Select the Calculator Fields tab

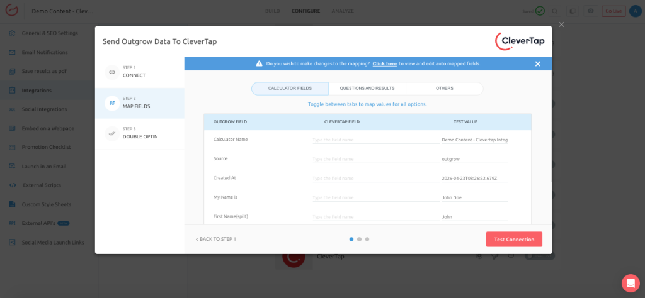tap(290, 88)
